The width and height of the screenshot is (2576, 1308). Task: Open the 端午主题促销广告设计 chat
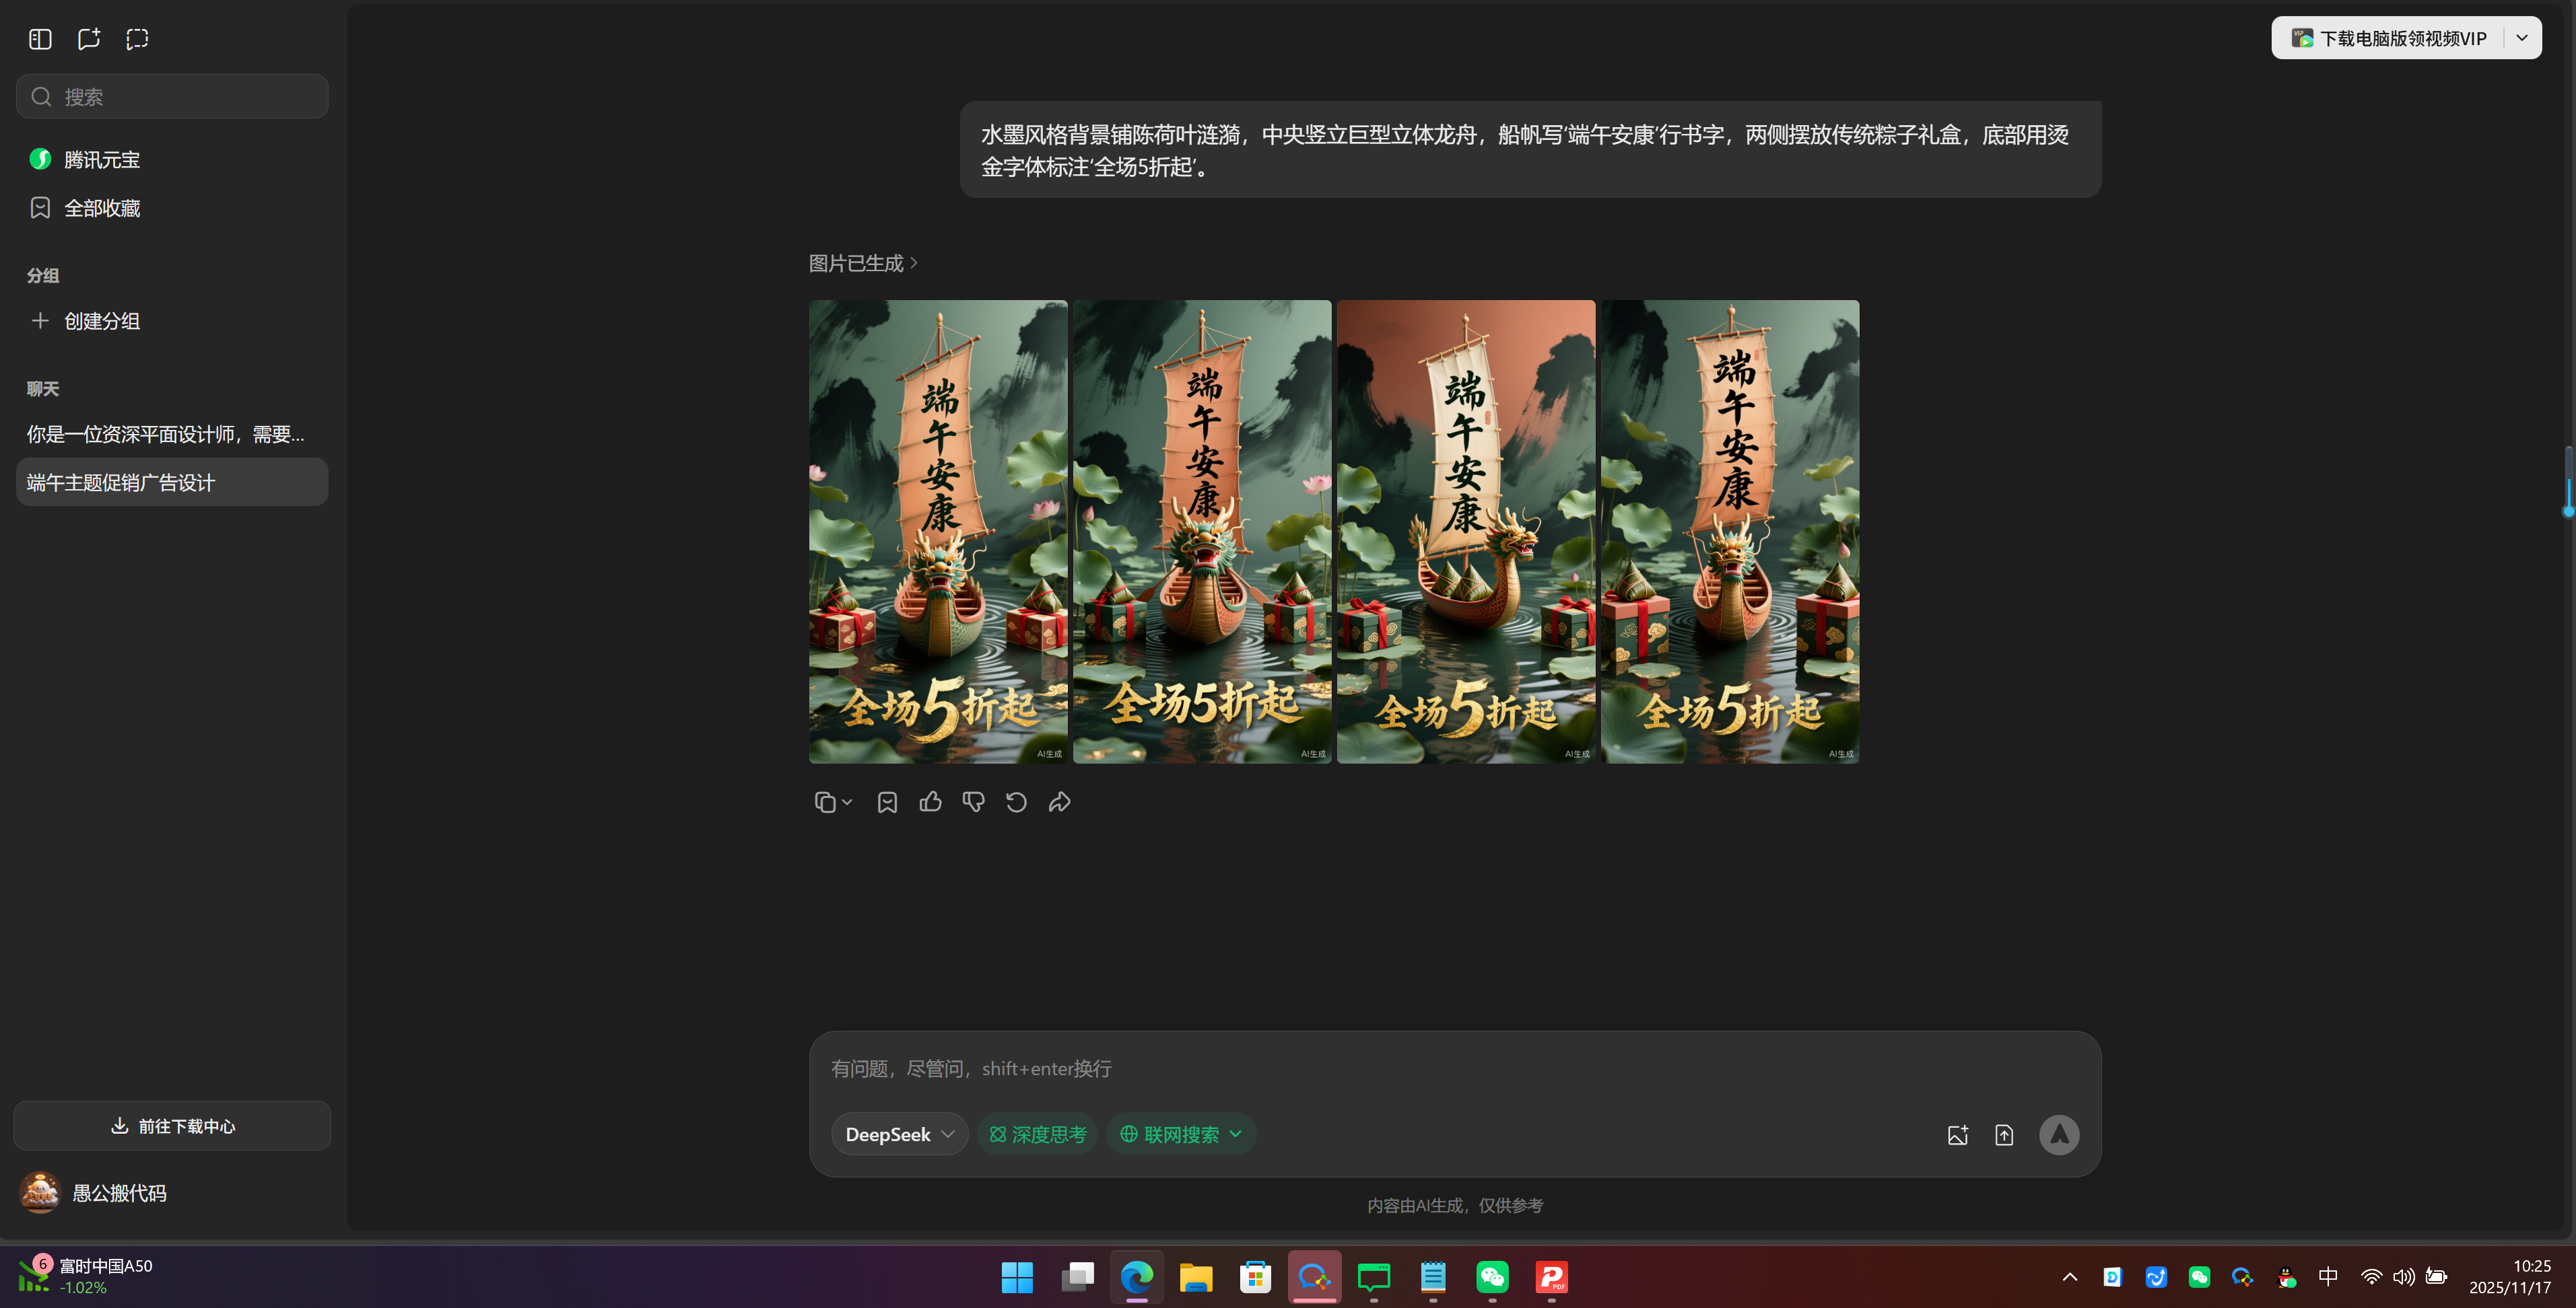(x=119, y=482)
